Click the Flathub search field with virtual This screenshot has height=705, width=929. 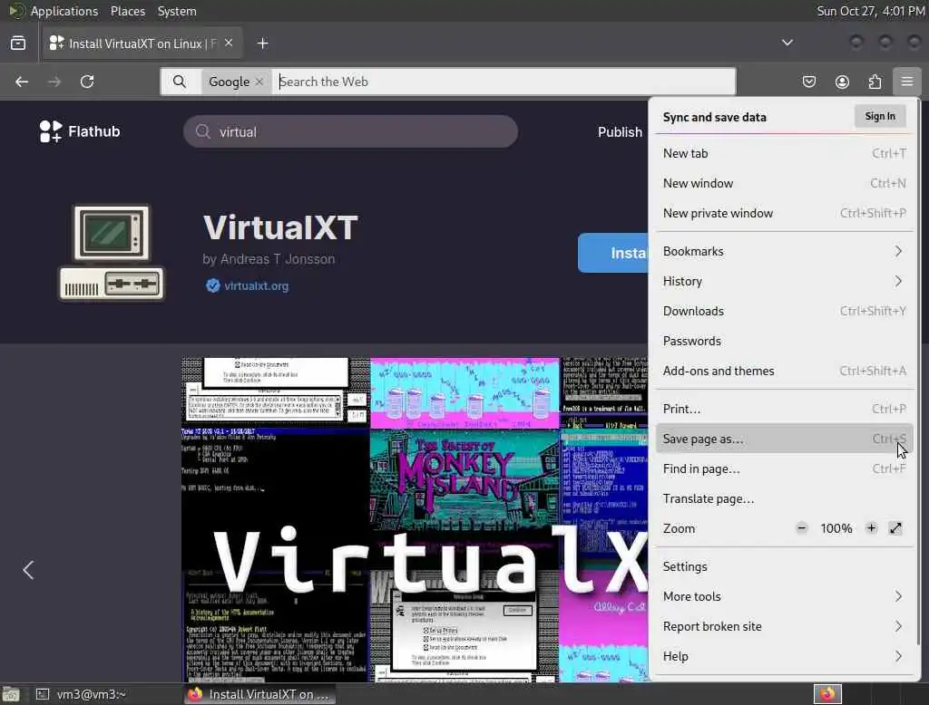coord(351,131)
